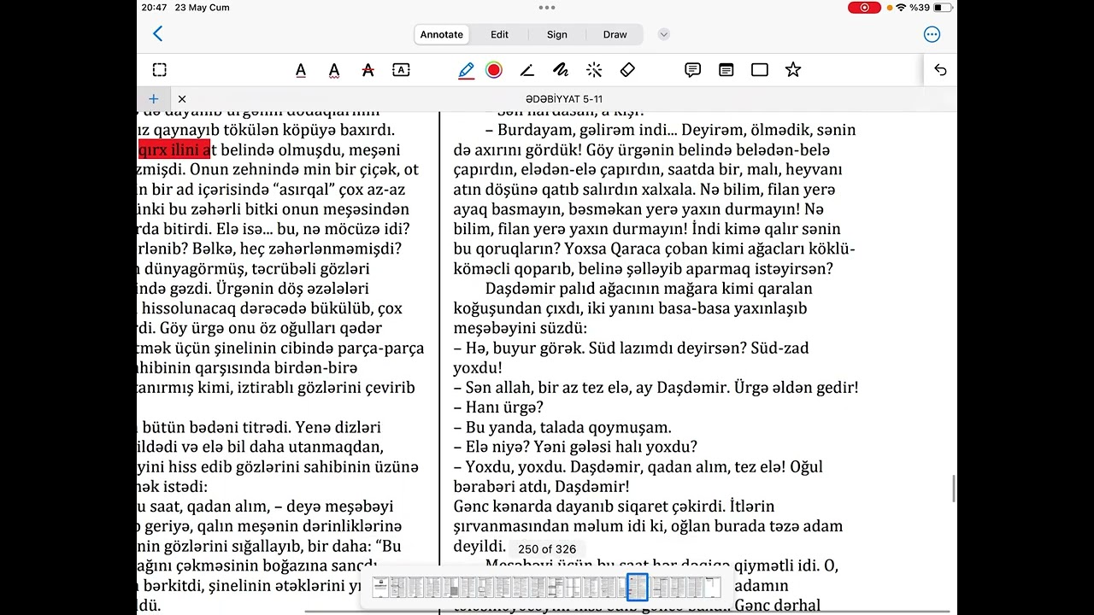1094x615 pixels.
Task: Select the highlighter marker tool
Action: 527,70
